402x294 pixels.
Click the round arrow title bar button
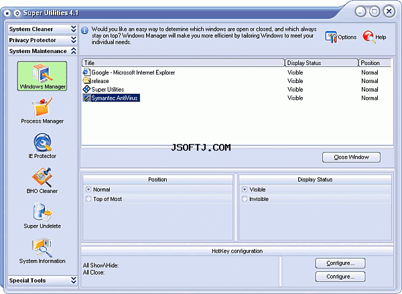coord(17,13)
